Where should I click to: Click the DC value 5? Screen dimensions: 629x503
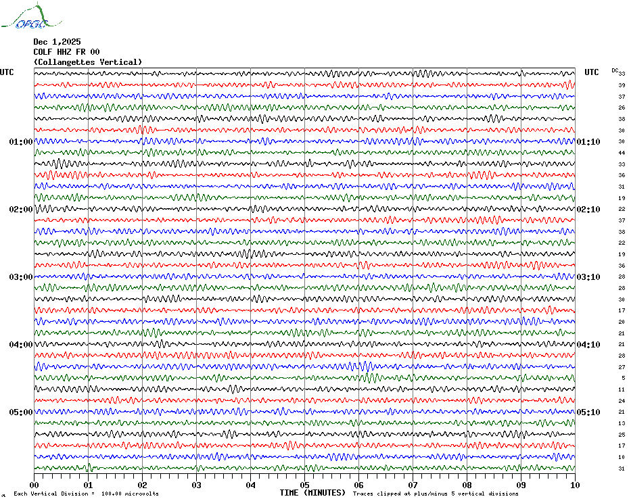[x=624, y=378]
